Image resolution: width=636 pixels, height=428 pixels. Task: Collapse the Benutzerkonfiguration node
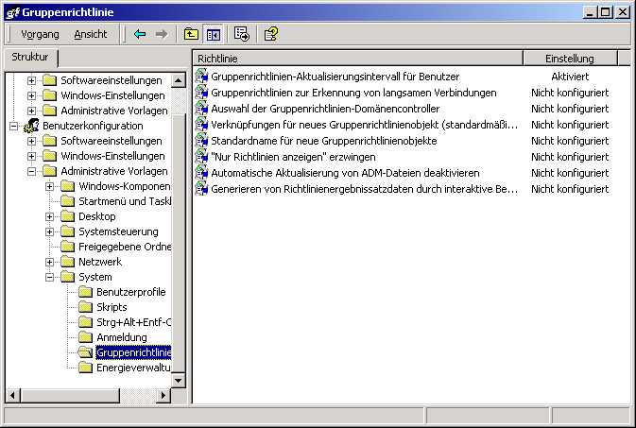(x=13, y=127)
